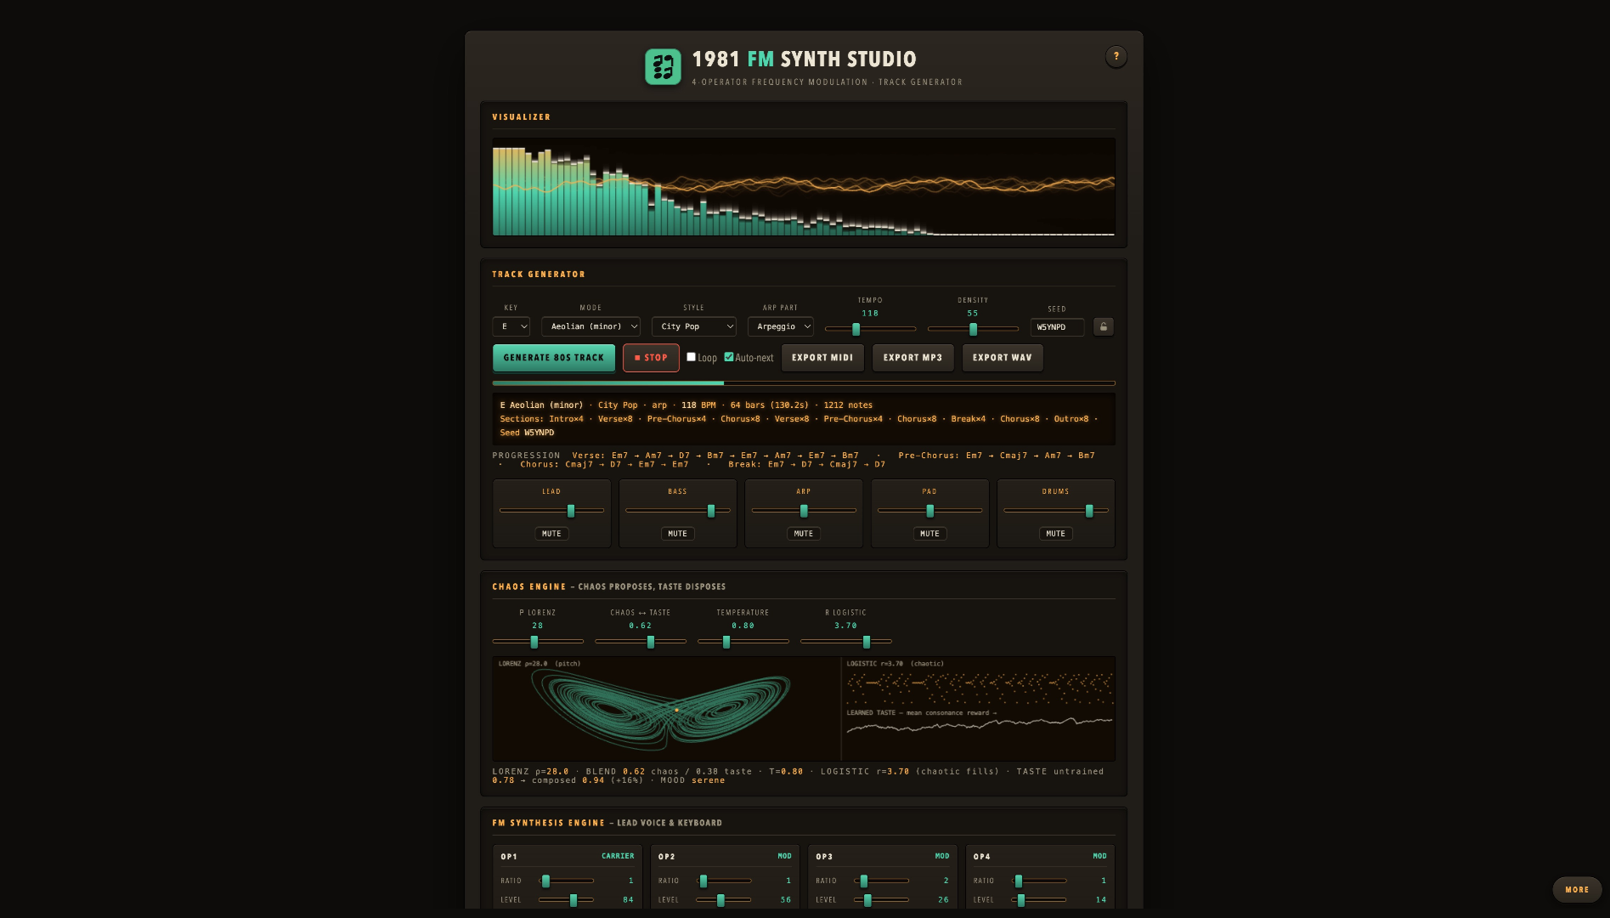The image size is (1610, 918).
Task: Adjust the Chaos ↔ Taste slider
Action: pos(641,642)
